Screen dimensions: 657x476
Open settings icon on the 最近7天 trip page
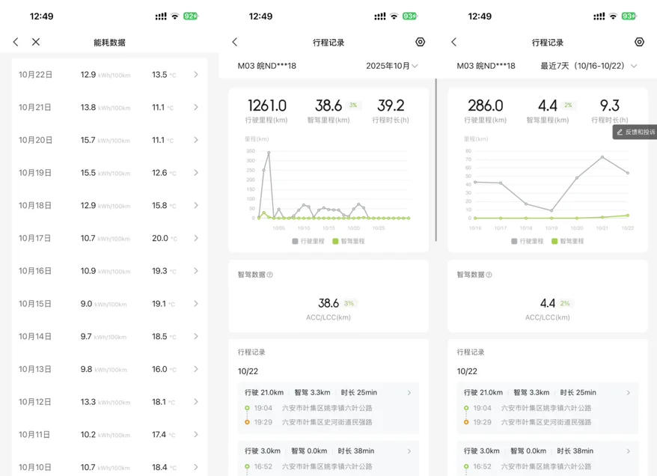point(639,43)
